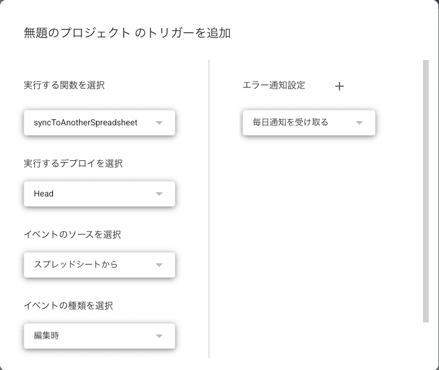439x370 pixels.
Task: Click the 実行する関数を選択 label
Action: (64, 85)
